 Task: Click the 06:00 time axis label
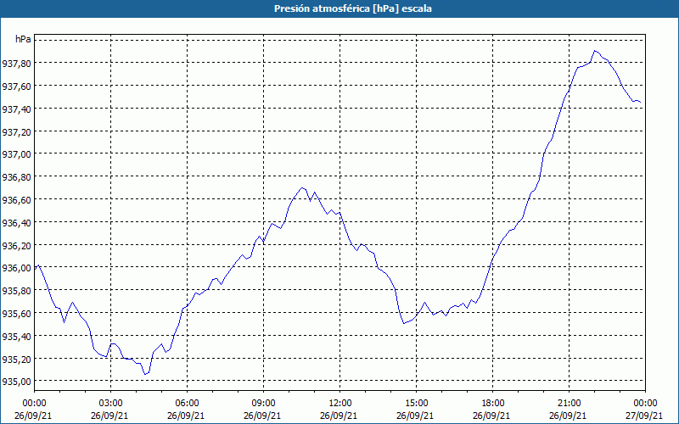point(188,404)
